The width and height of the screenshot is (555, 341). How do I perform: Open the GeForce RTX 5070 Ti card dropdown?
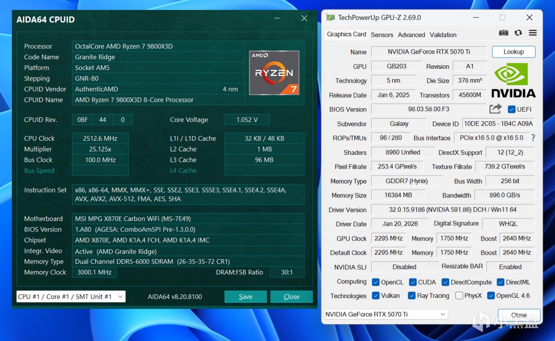click(386, 314)
